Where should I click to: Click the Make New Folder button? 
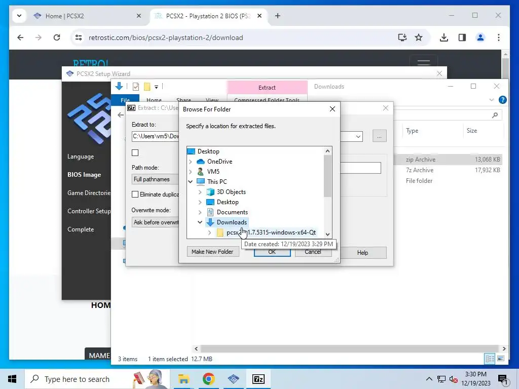coord(212,252)
